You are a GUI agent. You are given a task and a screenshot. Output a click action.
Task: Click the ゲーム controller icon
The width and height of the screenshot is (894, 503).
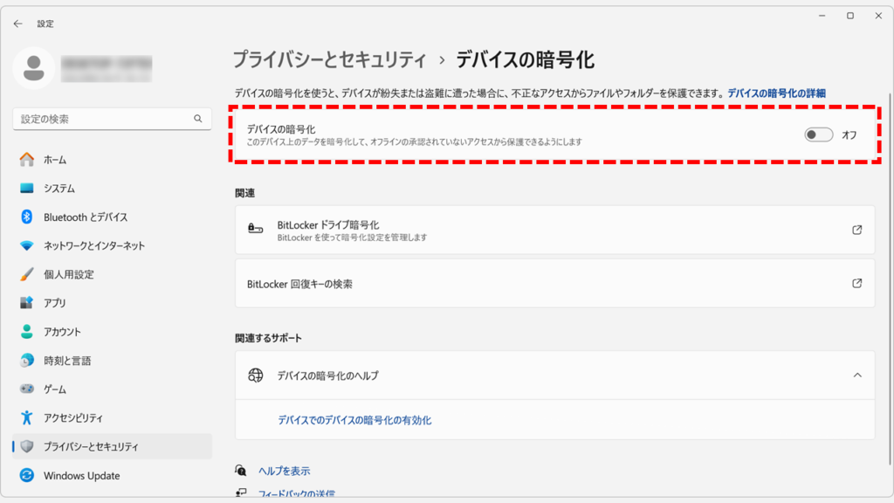(x=27, y=389)
